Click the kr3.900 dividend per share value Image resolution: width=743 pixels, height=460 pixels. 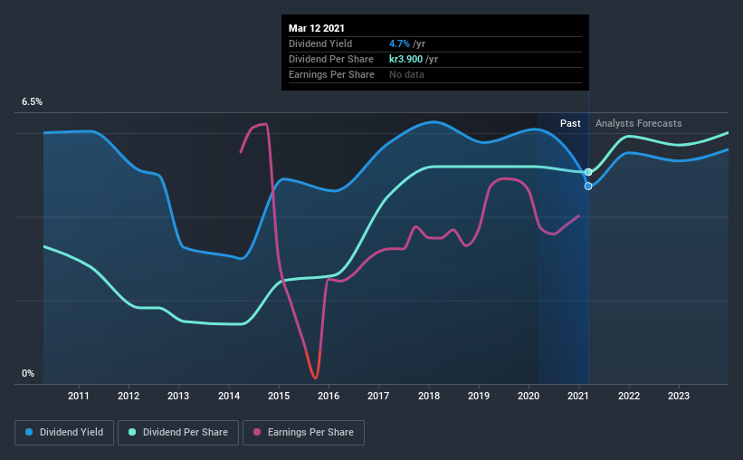pyautogui.click(x=405, y=59)
